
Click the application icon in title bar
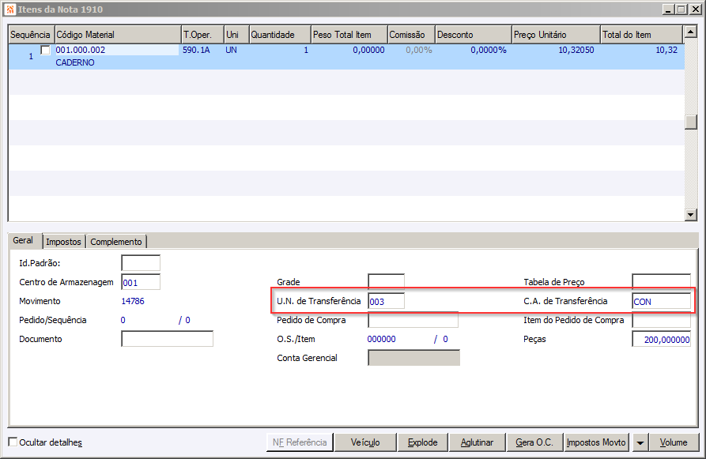[10, 9]
